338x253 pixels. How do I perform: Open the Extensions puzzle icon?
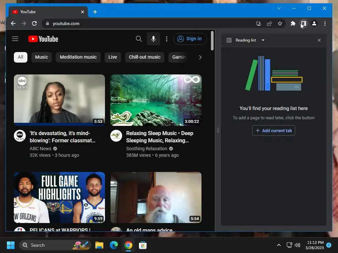(293, 23)
